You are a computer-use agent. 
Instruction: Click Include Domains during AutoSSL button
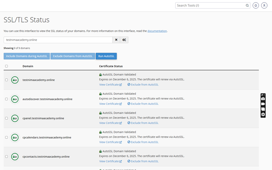point(27,56)
